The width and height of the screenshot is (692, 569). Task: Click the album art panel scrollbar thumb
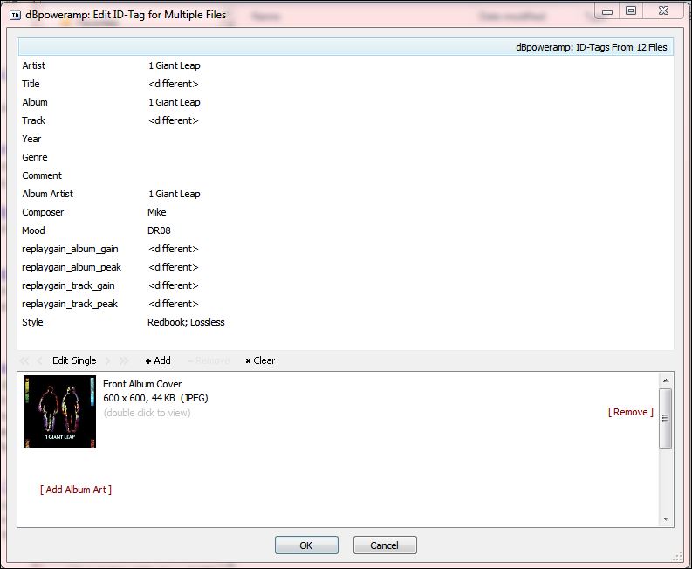(666, 417)
